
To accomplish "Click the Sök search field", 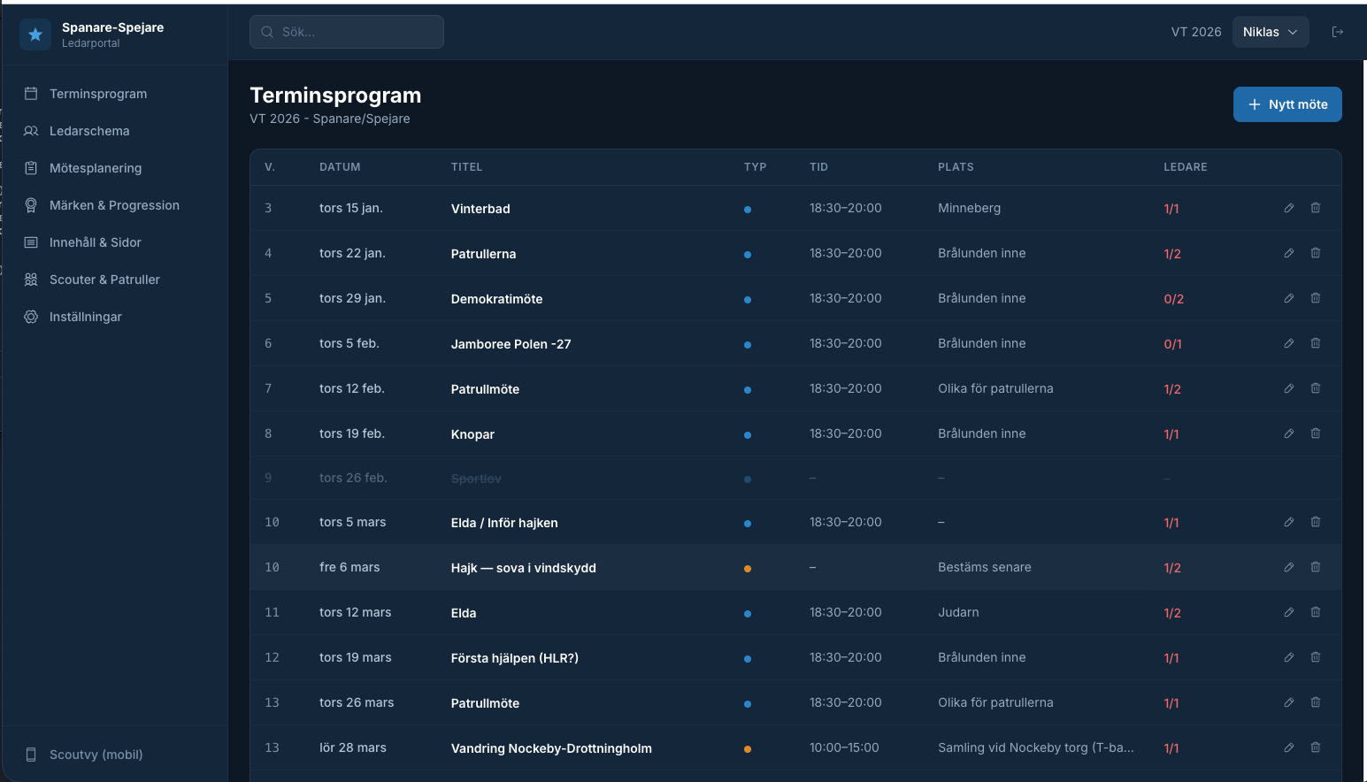I will [x=347, y=32].
